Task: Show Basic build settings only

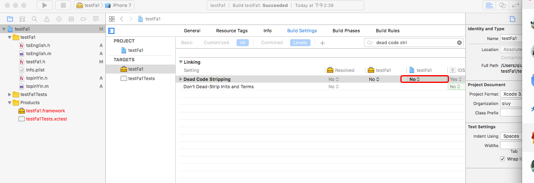Action: click(187, 42)
